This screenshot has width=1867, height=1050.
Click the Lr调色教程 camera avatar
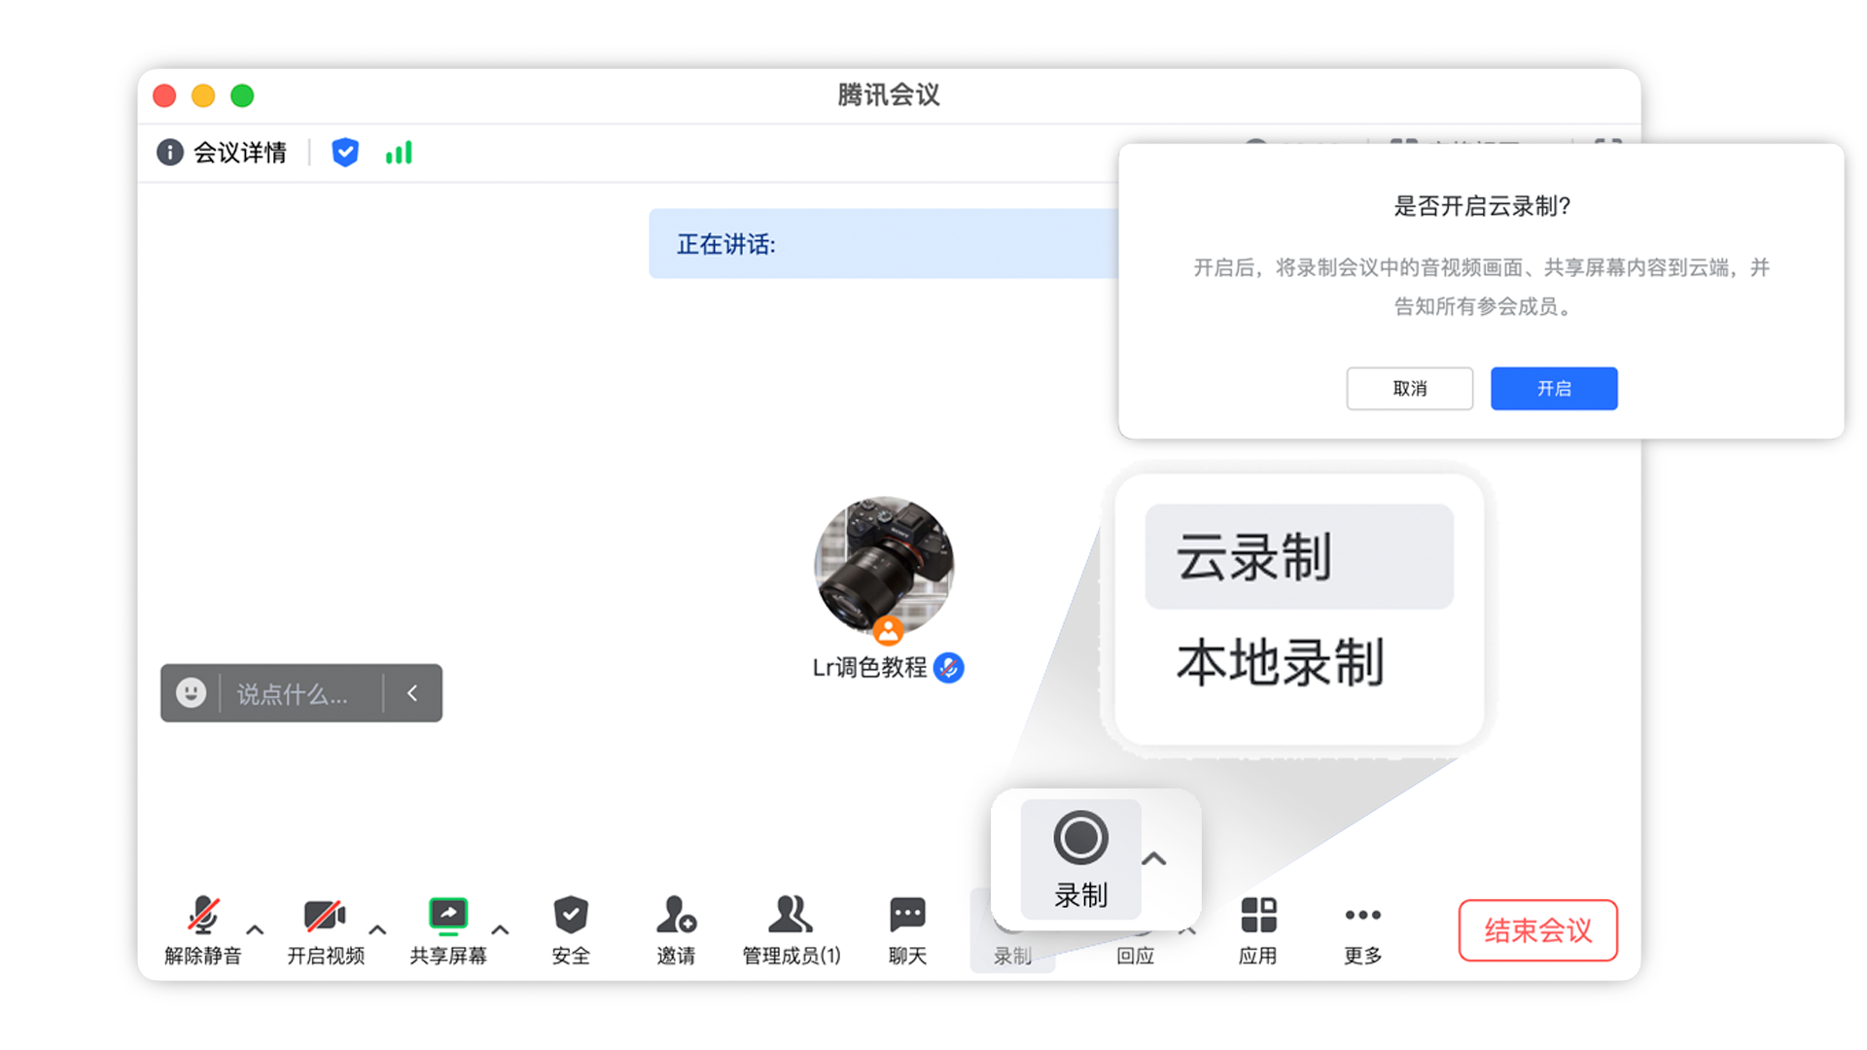pyautogui.click(x=884, y=567)
